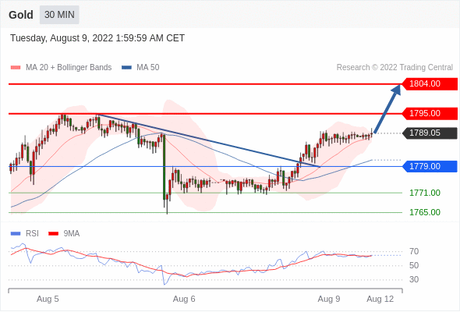
Task: Select the 1795.00 resistance price tag
Action: pyautogui.click(x=430, y=113)
